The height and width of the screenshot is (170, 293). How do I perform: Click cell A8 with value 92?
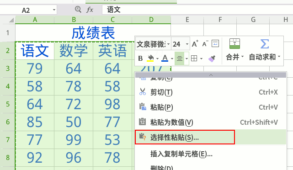click(35, 158)
